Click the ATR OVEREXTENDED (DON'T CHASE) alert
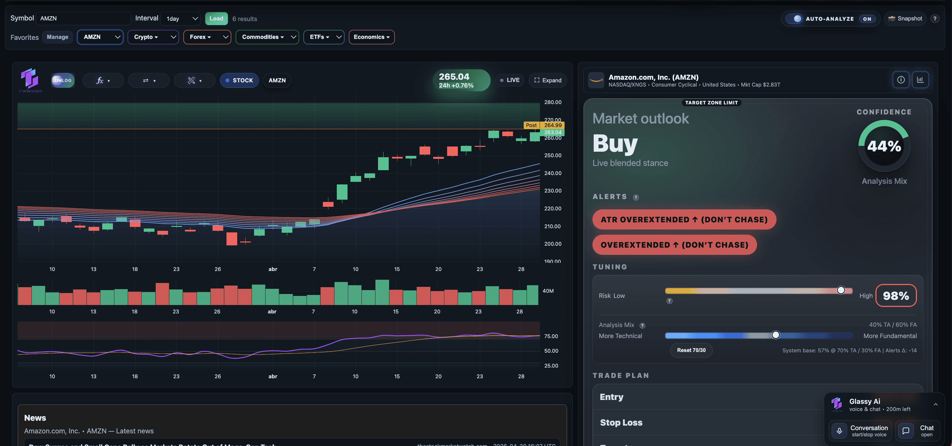Screen dimensions: 952x446 click(684, 220)
